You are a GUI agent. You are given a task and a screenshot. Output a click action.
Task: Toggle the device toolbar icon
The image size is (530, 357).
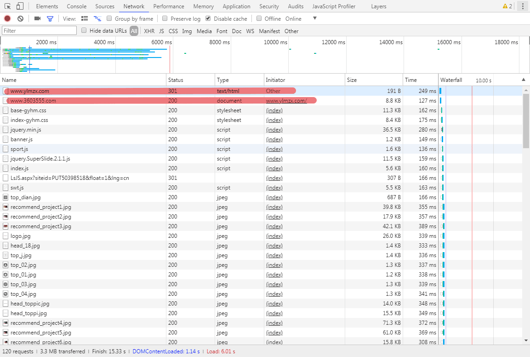coord(20,6)
